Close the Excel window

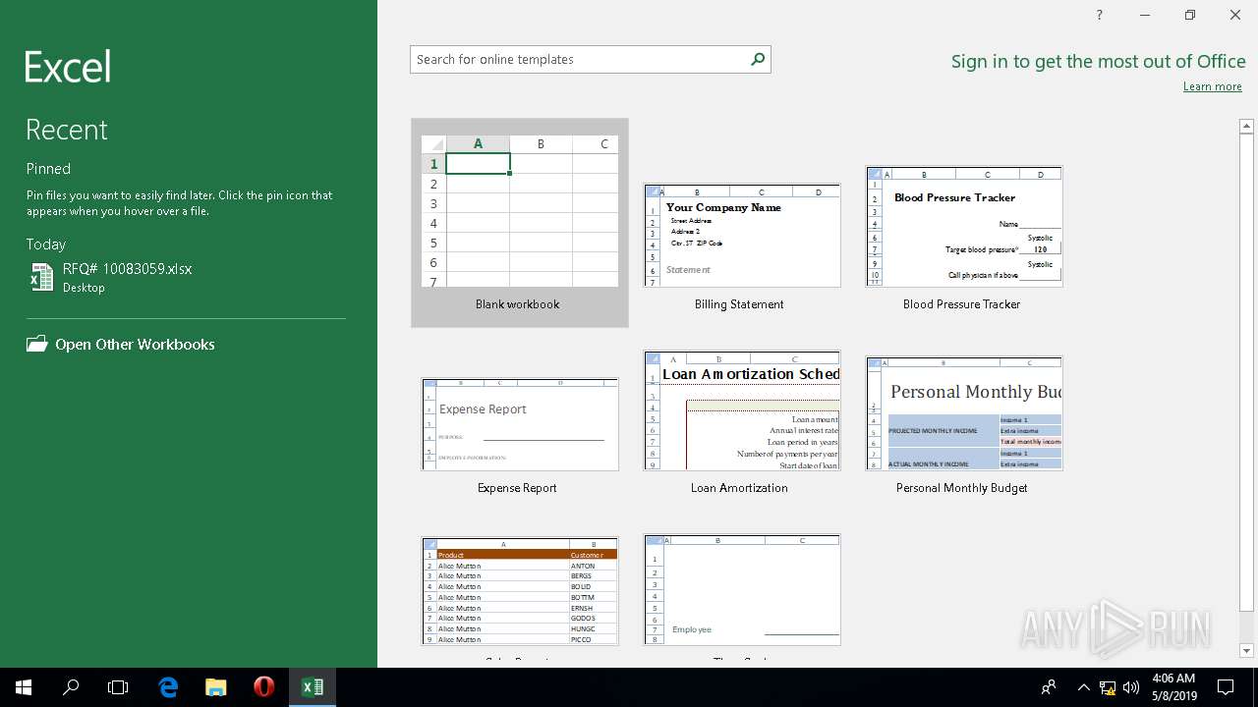click(1235, 15)
